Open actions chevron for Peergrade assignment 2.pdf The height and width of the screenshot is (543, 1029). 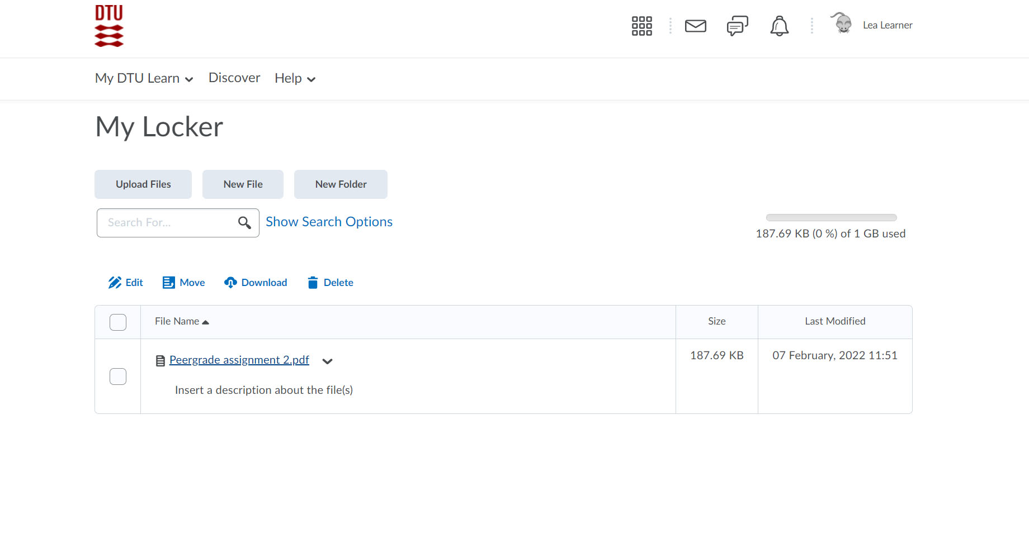click(328, 361)
